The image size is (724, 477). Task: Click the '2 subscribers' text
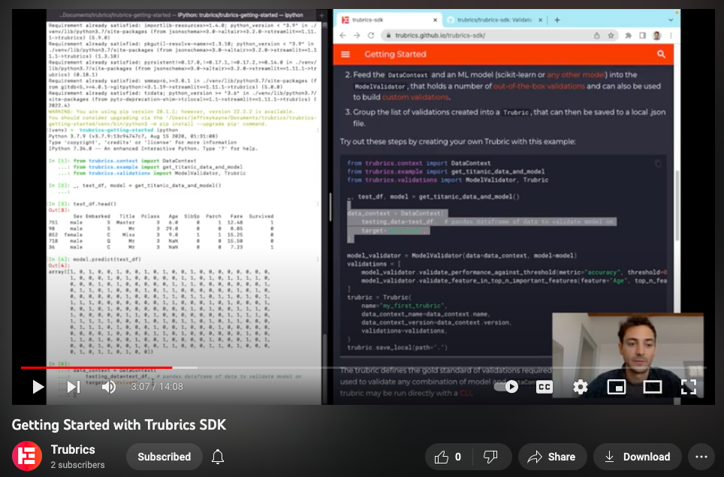[77, 465]
